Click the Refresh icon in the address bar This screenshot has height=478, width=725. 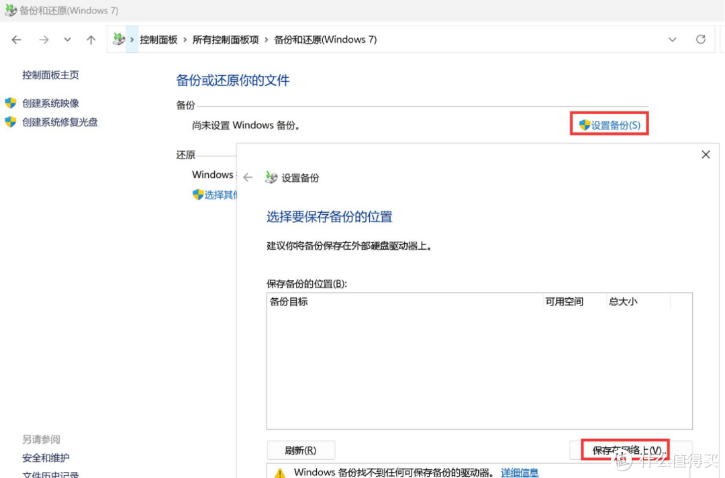(x=701, y=40)
